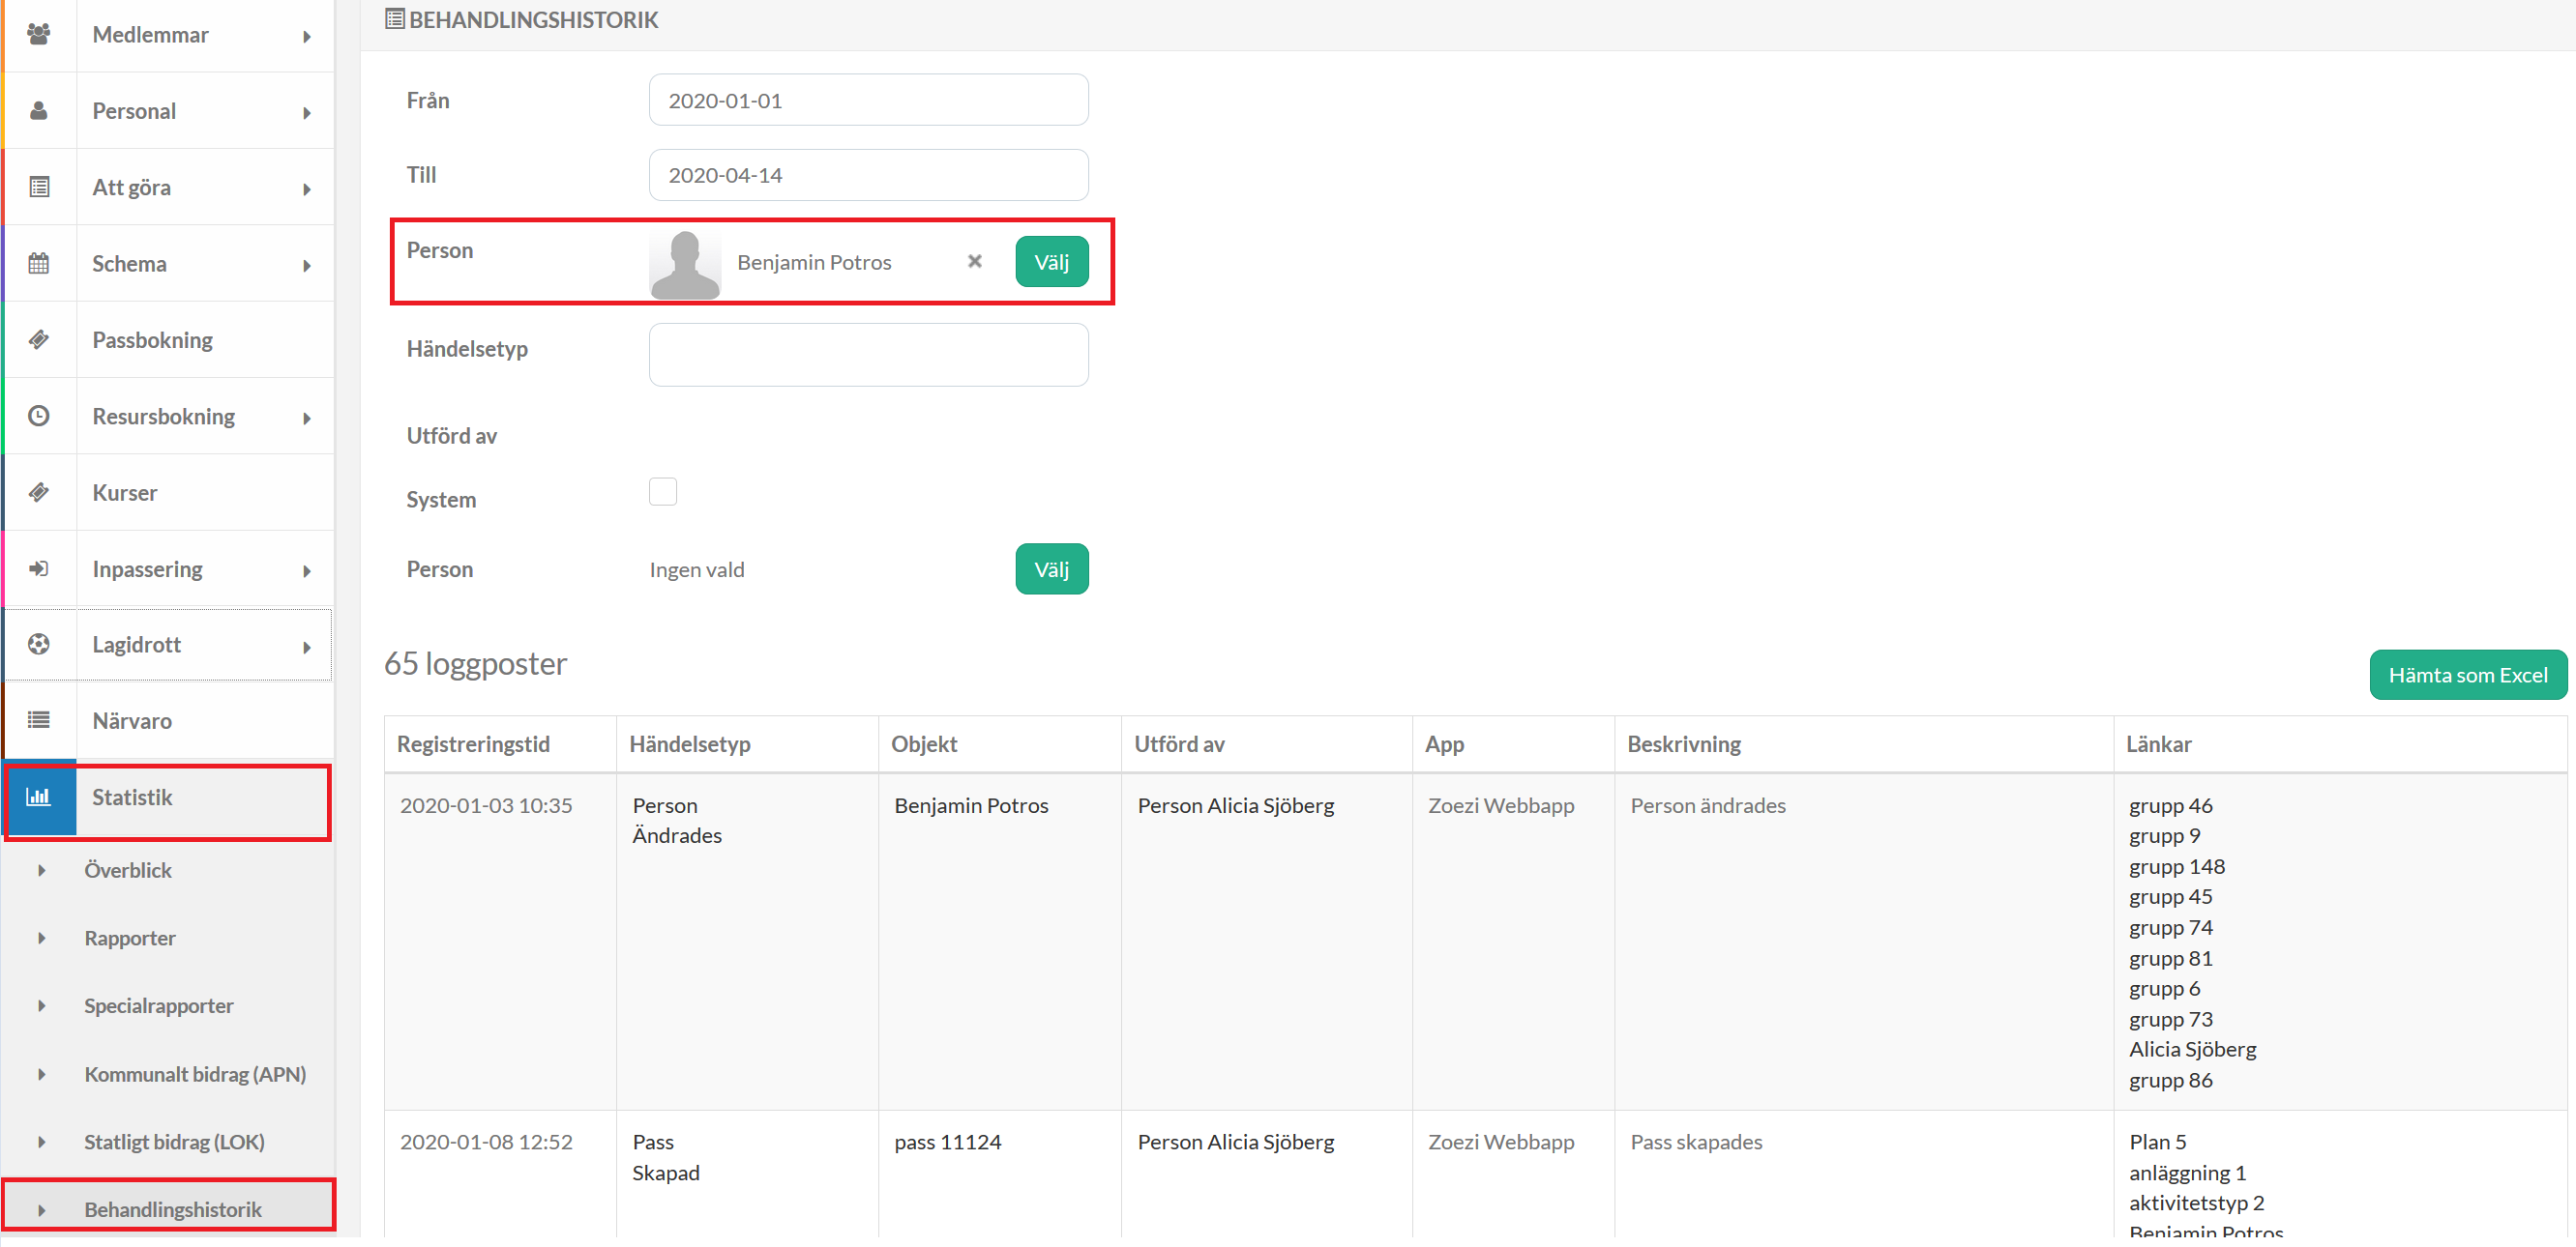Click the Schema calendar icon
The height and width of the screenshot is (1247, 2576).
[39, 264]
